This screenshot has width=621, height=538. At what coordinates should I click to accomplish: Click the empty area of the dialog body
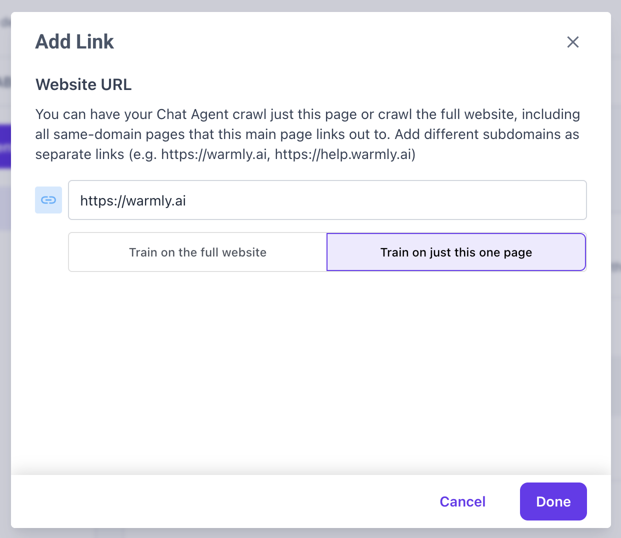coord(310,370)
